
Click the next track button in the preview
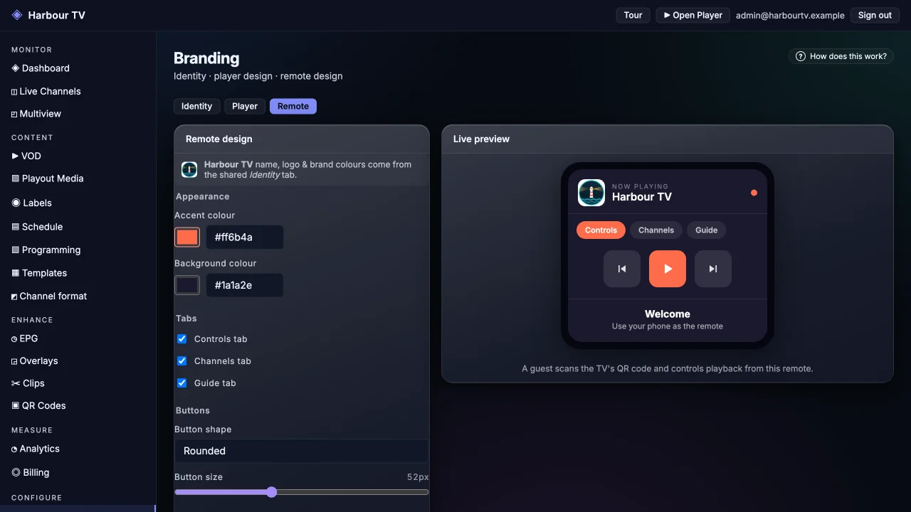713,269
